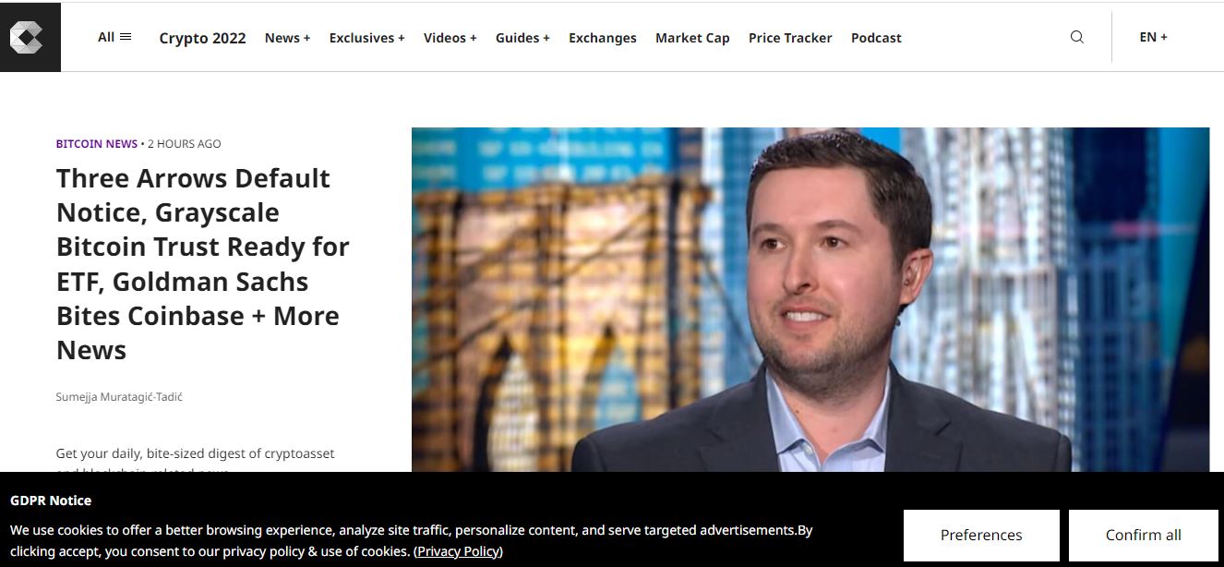Expand the News menu
Screen dimensions: 1224x567
287,38
